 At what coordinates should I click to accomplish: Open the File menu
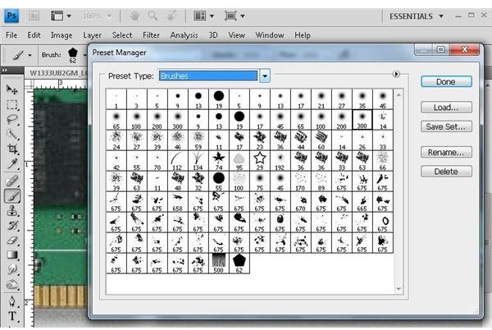pyautogui.click(x=11, y=34)
